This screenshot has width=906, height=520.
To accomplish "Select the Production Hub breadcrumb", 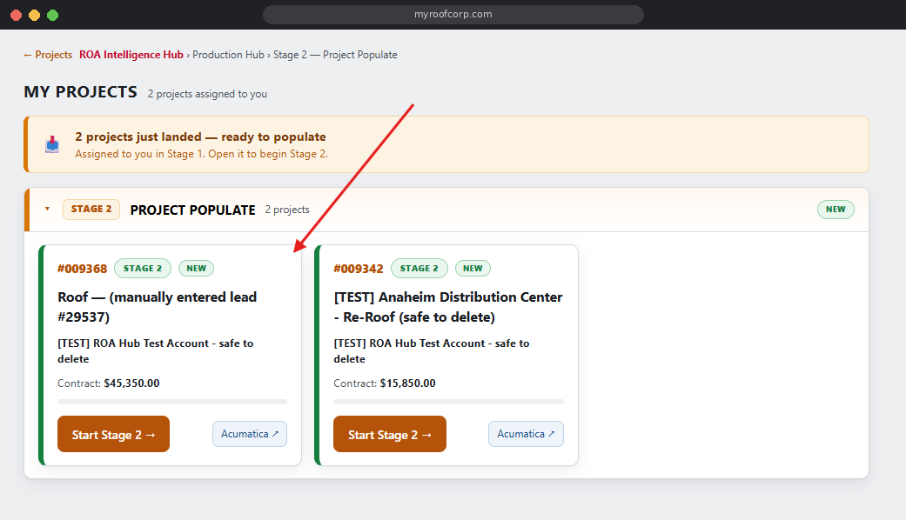I will click(228, 55).
